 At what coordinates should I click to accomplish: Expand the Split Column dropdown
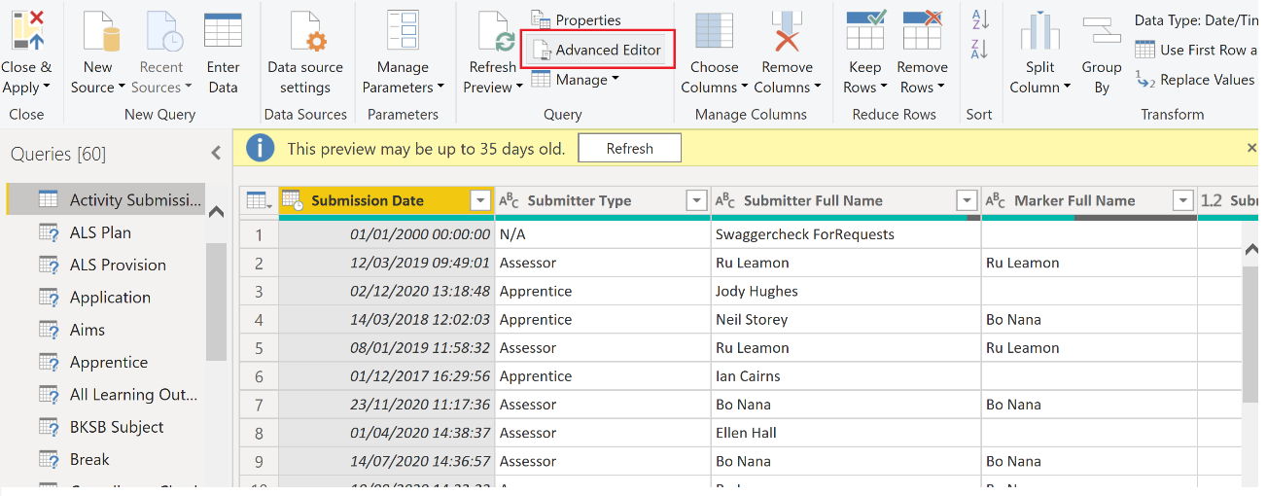(1067, 88)
